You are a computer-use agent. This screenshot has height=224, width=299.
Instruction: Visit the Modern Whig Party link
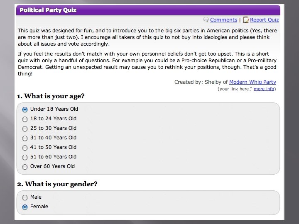coord(252,82)
